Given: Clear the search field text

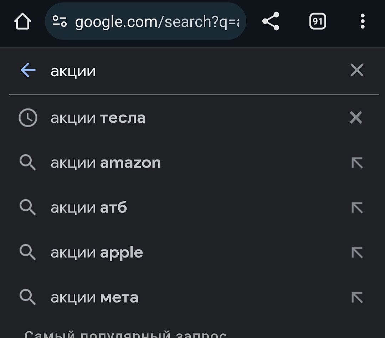Looking at the screenshot, I should tap(357, 70).
